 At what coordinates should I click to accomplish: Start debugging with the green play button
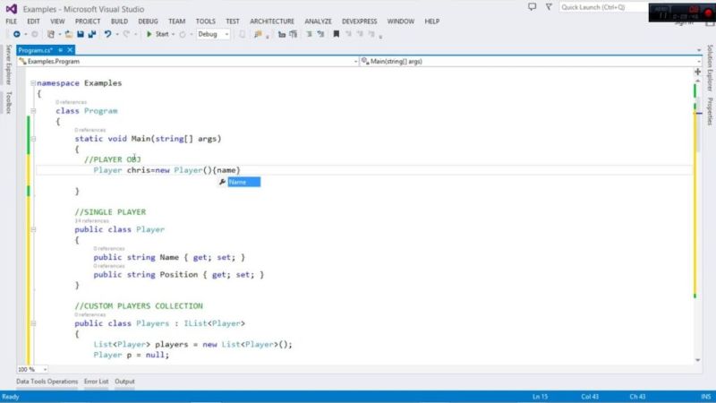coord(149,34)
